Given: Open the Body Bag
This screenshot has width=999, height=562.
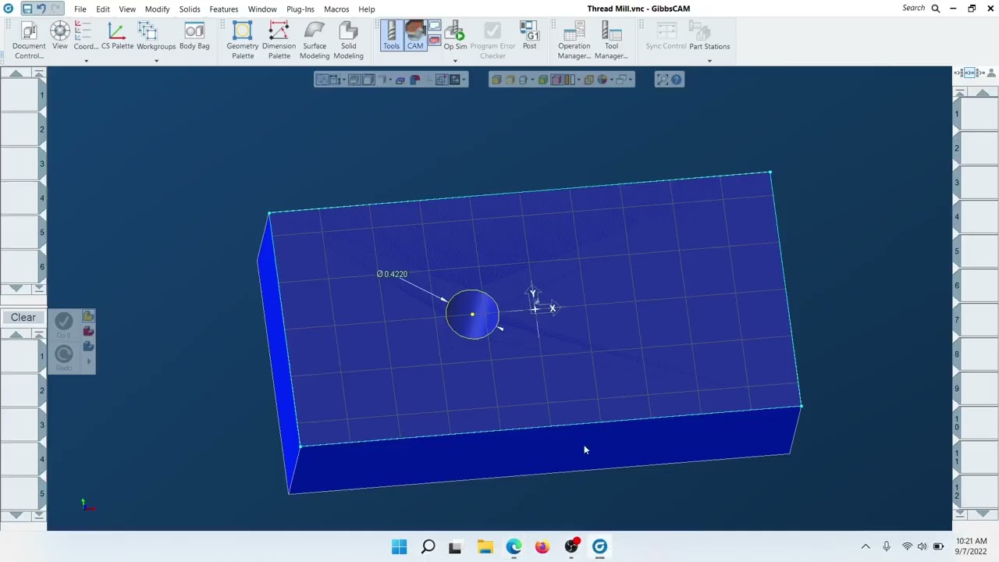Looking at the screenshot, I should [194, 36].
